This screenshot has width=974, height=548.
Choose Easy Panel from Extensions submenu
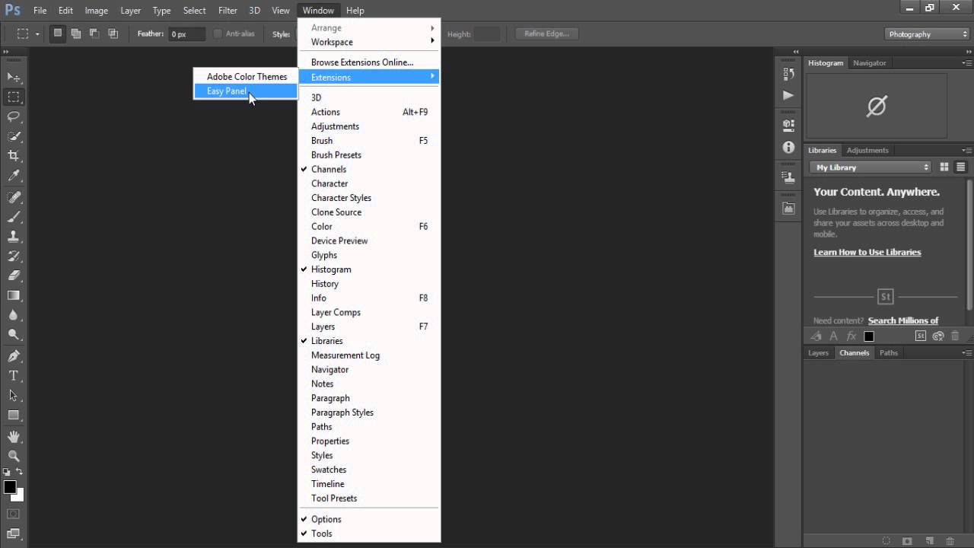coord(245,91)
